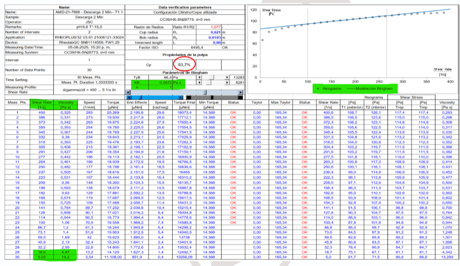Click the TyB value cell 86,4
Viewport: 460px width, 266px height.
click(165, 77)
